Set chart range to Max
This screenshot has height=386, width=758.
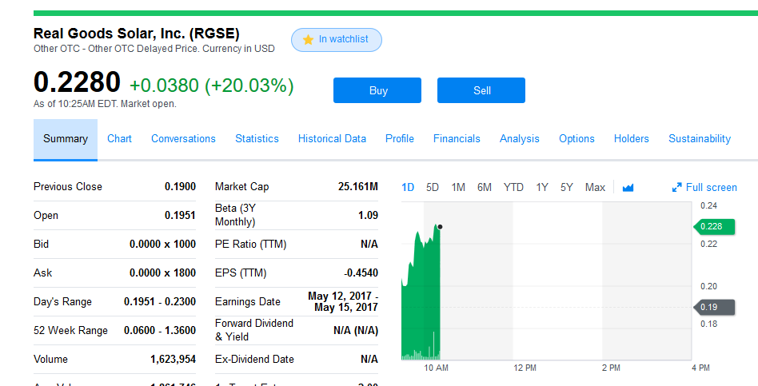tap(595, 188)
